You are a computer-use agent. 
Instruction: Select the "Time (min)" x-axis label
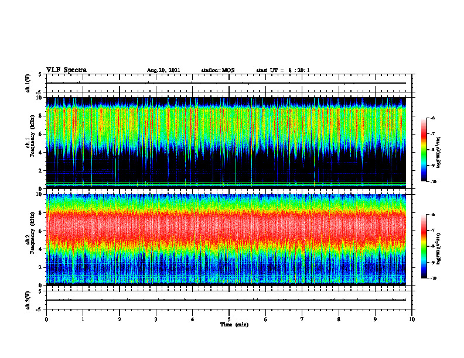(234, 325)
